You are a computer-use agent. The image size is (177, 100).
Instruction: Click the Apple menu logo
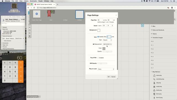point(2,1)
